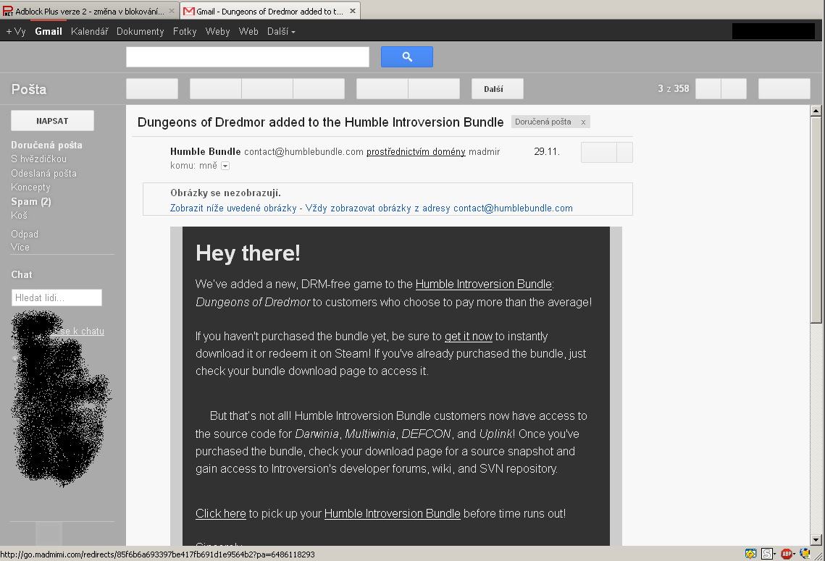Screen dimensions: 825x561
Task: Click the NAPSAT compose button
Action: click(53, 120)
